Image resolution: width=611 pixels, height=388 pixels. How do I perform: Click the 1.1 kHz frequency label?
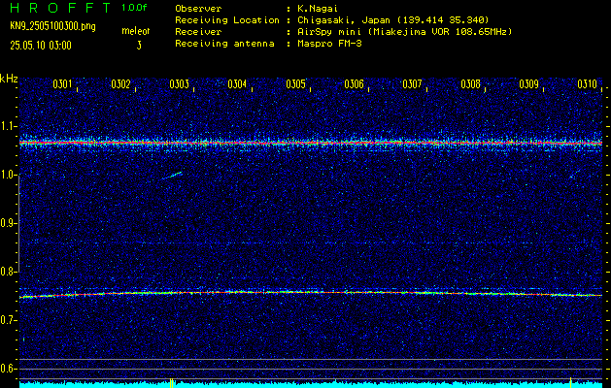click(8, 126)
